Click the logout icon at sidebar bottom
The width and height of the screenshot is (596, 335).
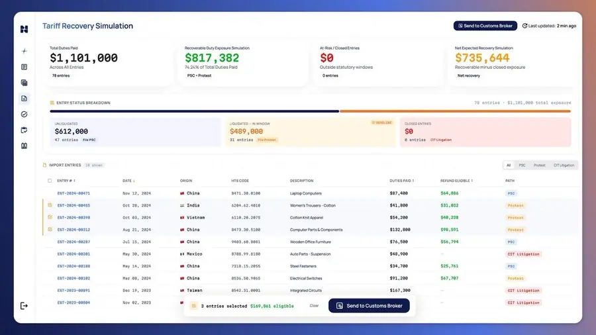[24, 306]
